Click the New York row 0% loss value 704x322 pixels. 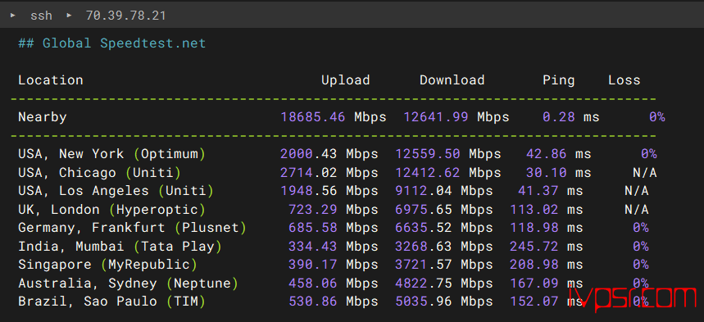649,154
